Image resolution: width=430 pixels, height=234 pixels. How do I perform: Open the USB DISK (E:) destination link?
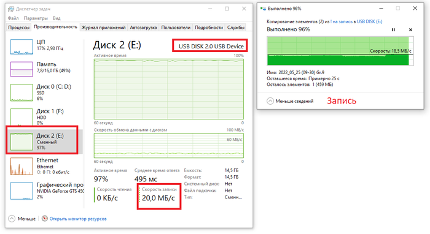tap(369, 21)
